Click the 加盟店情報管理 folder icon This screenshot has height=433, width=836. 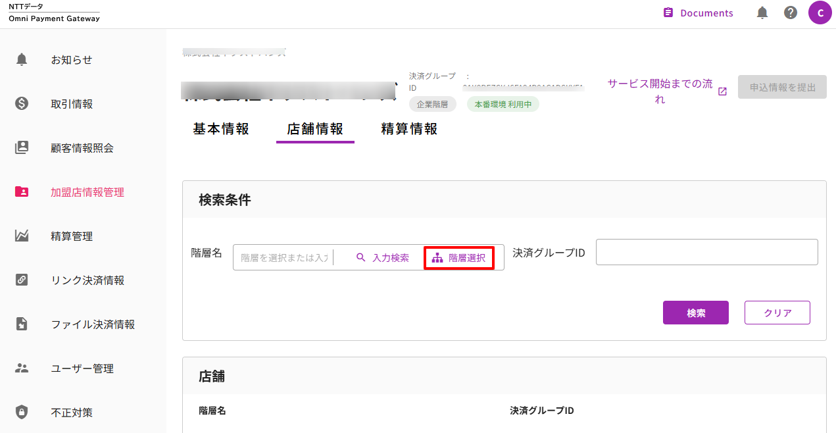point(22,192)
